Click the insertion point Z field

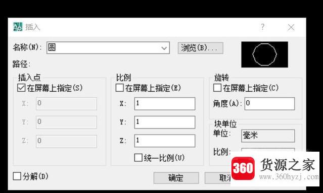[66, 141]
